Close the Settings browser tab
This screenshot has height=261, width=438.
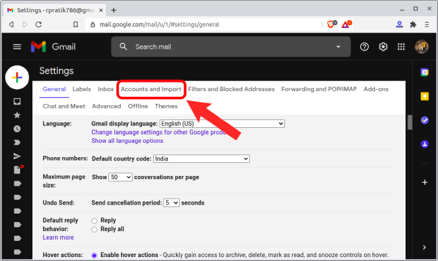coord(101,10)
